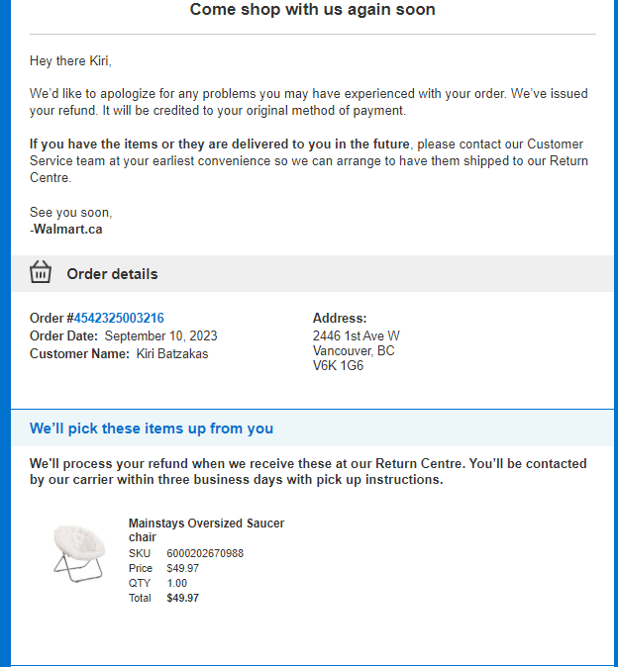
Task: Click the shopping basket icon
Action: [x=41, y=272]
